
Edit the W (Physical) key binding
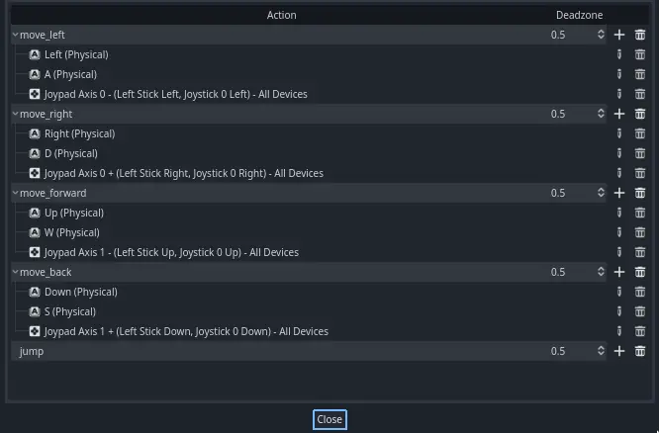tap(619, 232)
